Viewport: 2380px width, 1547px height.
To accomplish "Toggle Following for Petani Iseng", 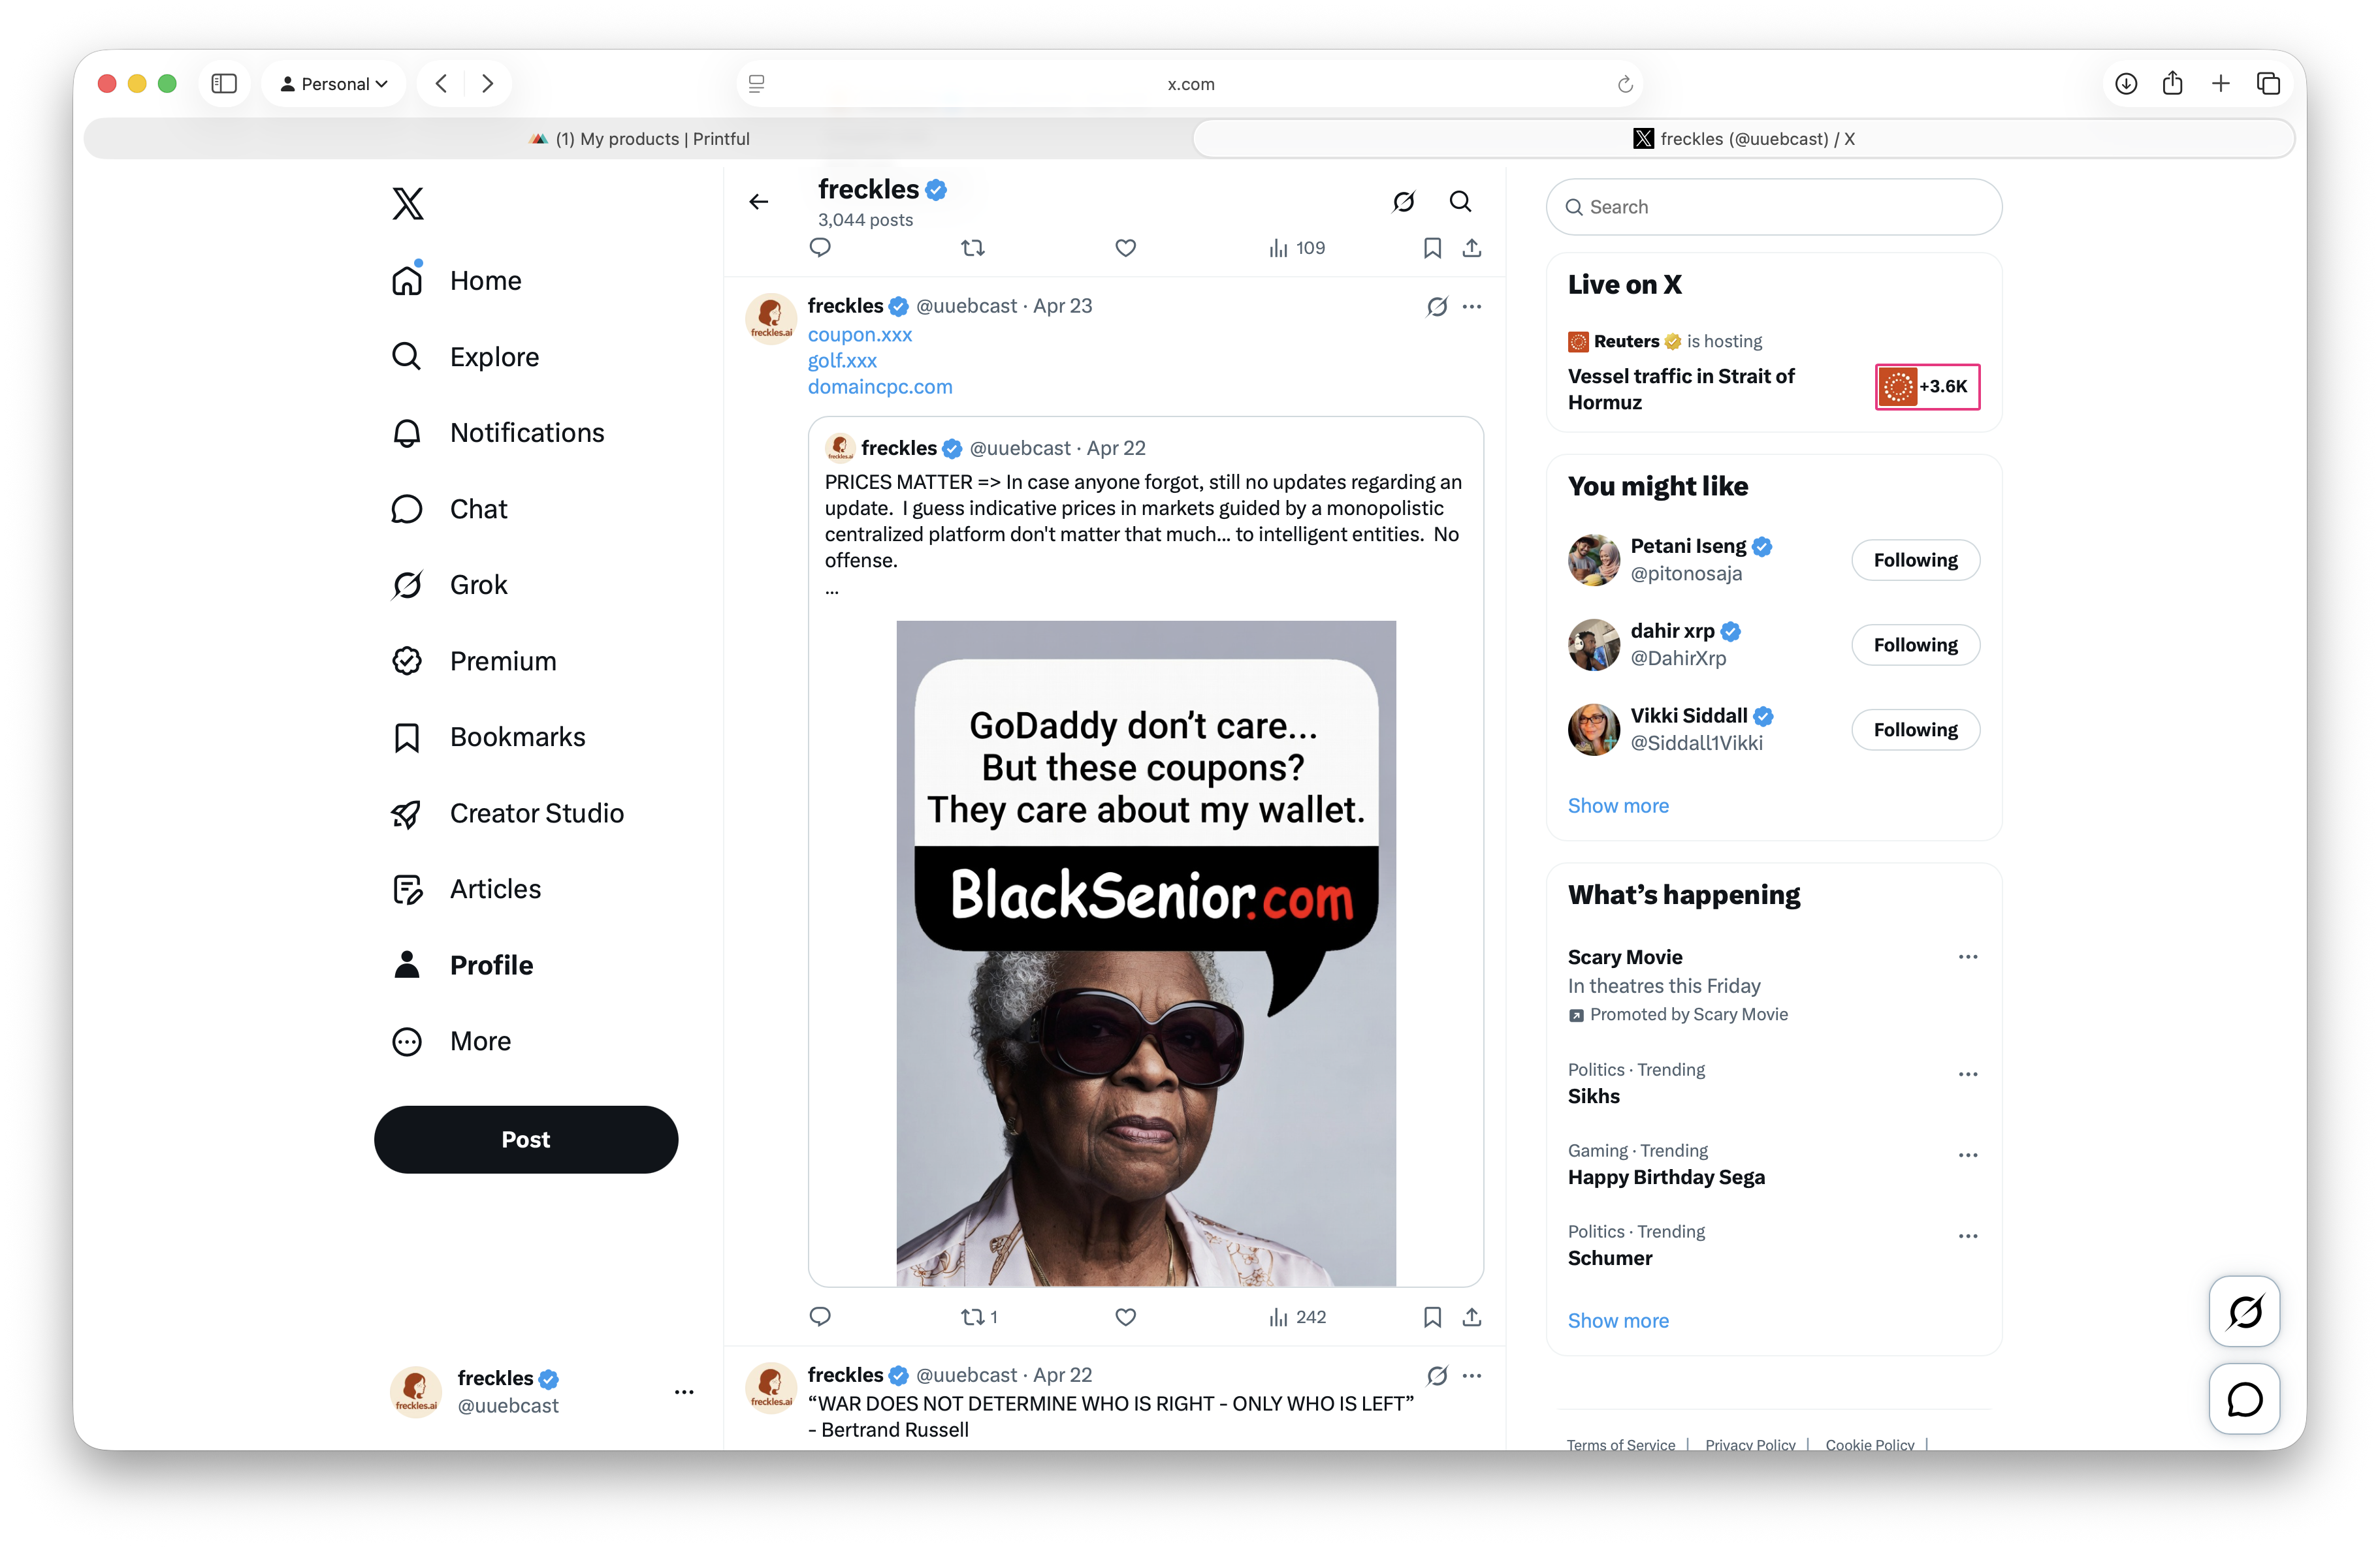I will click(1915, 559).
